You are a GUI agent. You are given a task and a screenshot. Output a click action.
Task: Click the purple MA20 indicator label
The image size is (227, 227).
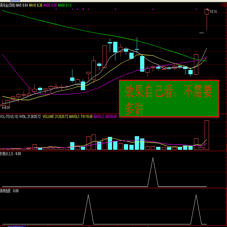(50, 5)
